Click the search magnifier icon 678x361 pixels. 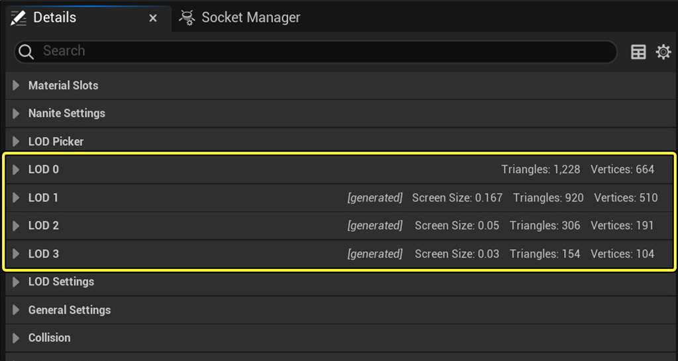[26, 52]
